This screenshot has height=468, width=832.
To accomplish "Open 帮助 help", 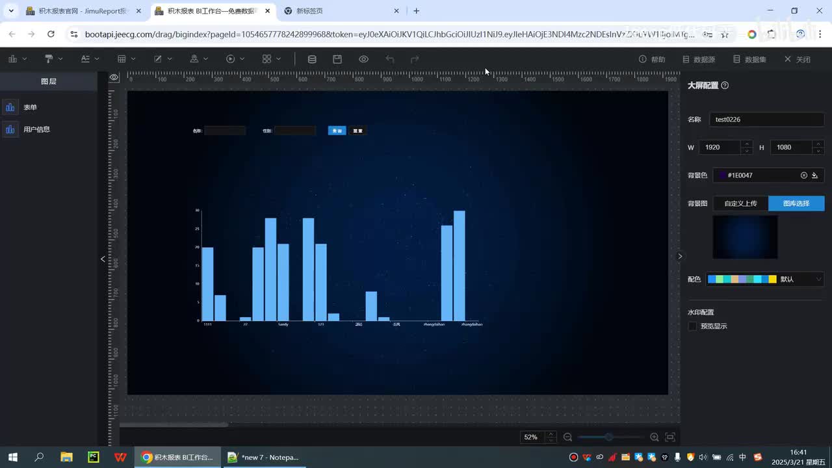I will tap(652, 59).
